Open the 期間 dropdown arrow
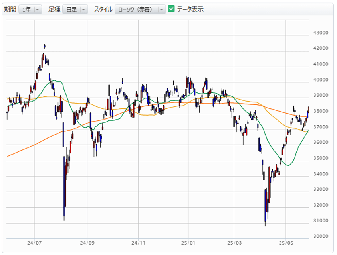The width and height of the screenshot is (337, 255). click(x=37, y=9)
